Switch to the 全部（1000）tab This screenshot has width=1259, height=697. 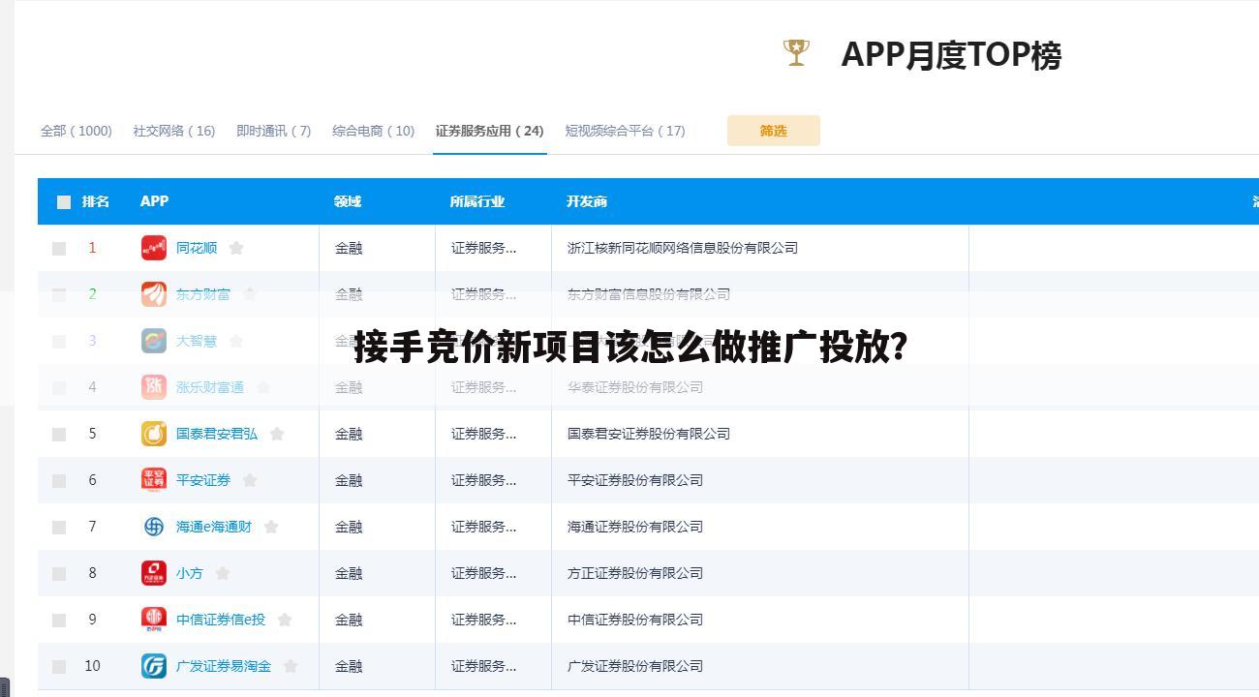pyautogui.click(x=77, y=131)
